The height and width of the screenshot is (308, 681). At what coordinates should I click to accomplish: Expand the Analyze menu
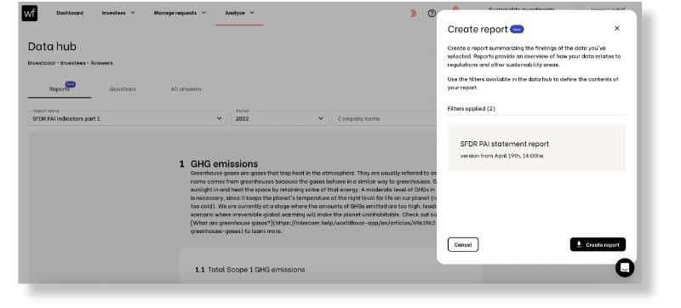point(239,13)
